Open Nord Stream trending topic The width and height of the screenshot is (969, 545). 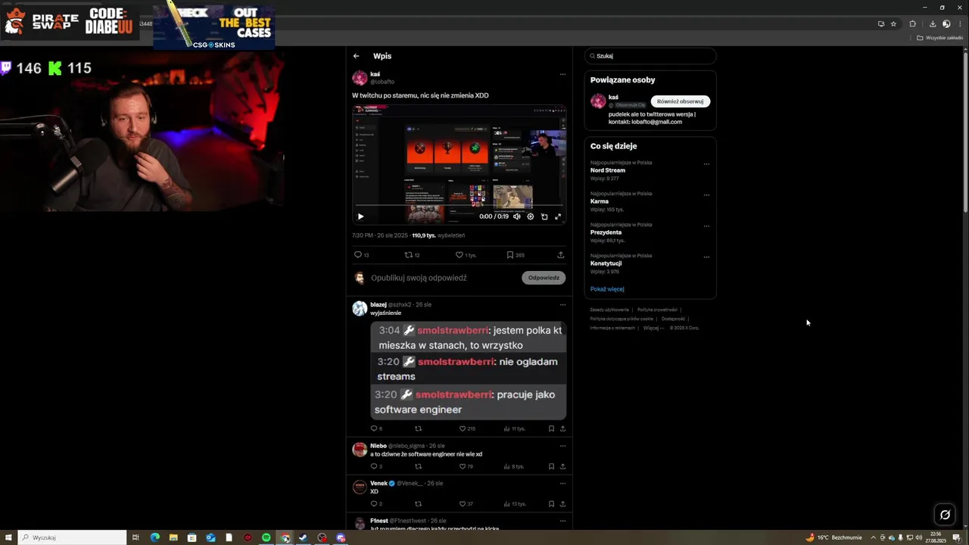click(x=608, y=170)
